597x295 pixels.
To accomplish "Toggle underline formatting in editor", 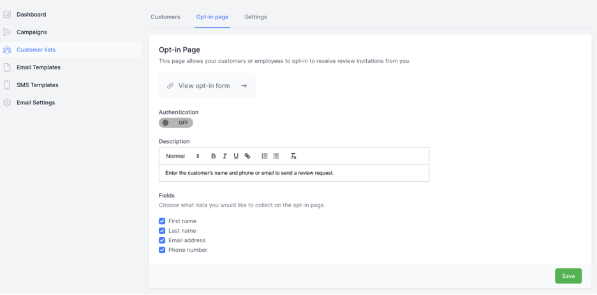I will tap(236, 156).
